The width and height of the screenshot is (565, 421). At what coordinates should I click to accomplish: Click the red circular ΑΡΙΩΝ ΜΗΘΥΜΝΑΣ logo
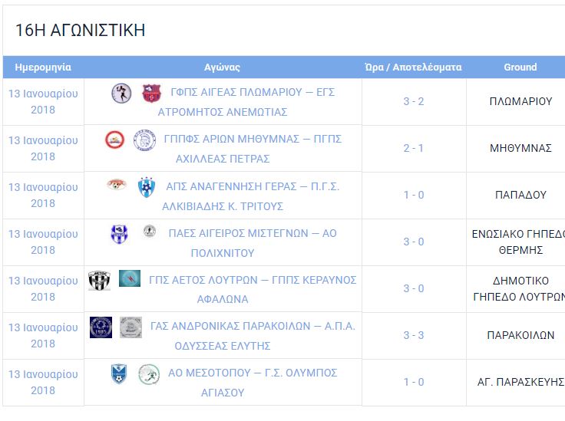(114, 140)
